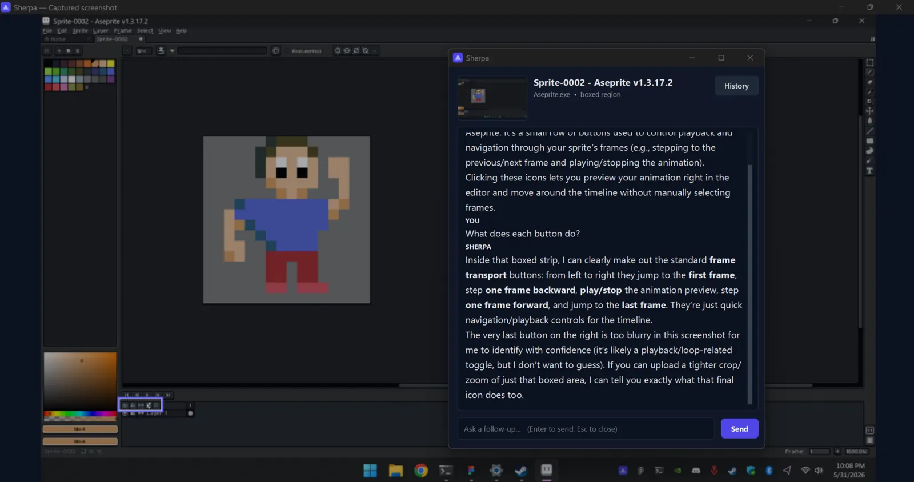The height and width of the screenshot is (482, 914).
Task: Jump to last frame in Aseprite timeline
Action: tap(168, 395)
